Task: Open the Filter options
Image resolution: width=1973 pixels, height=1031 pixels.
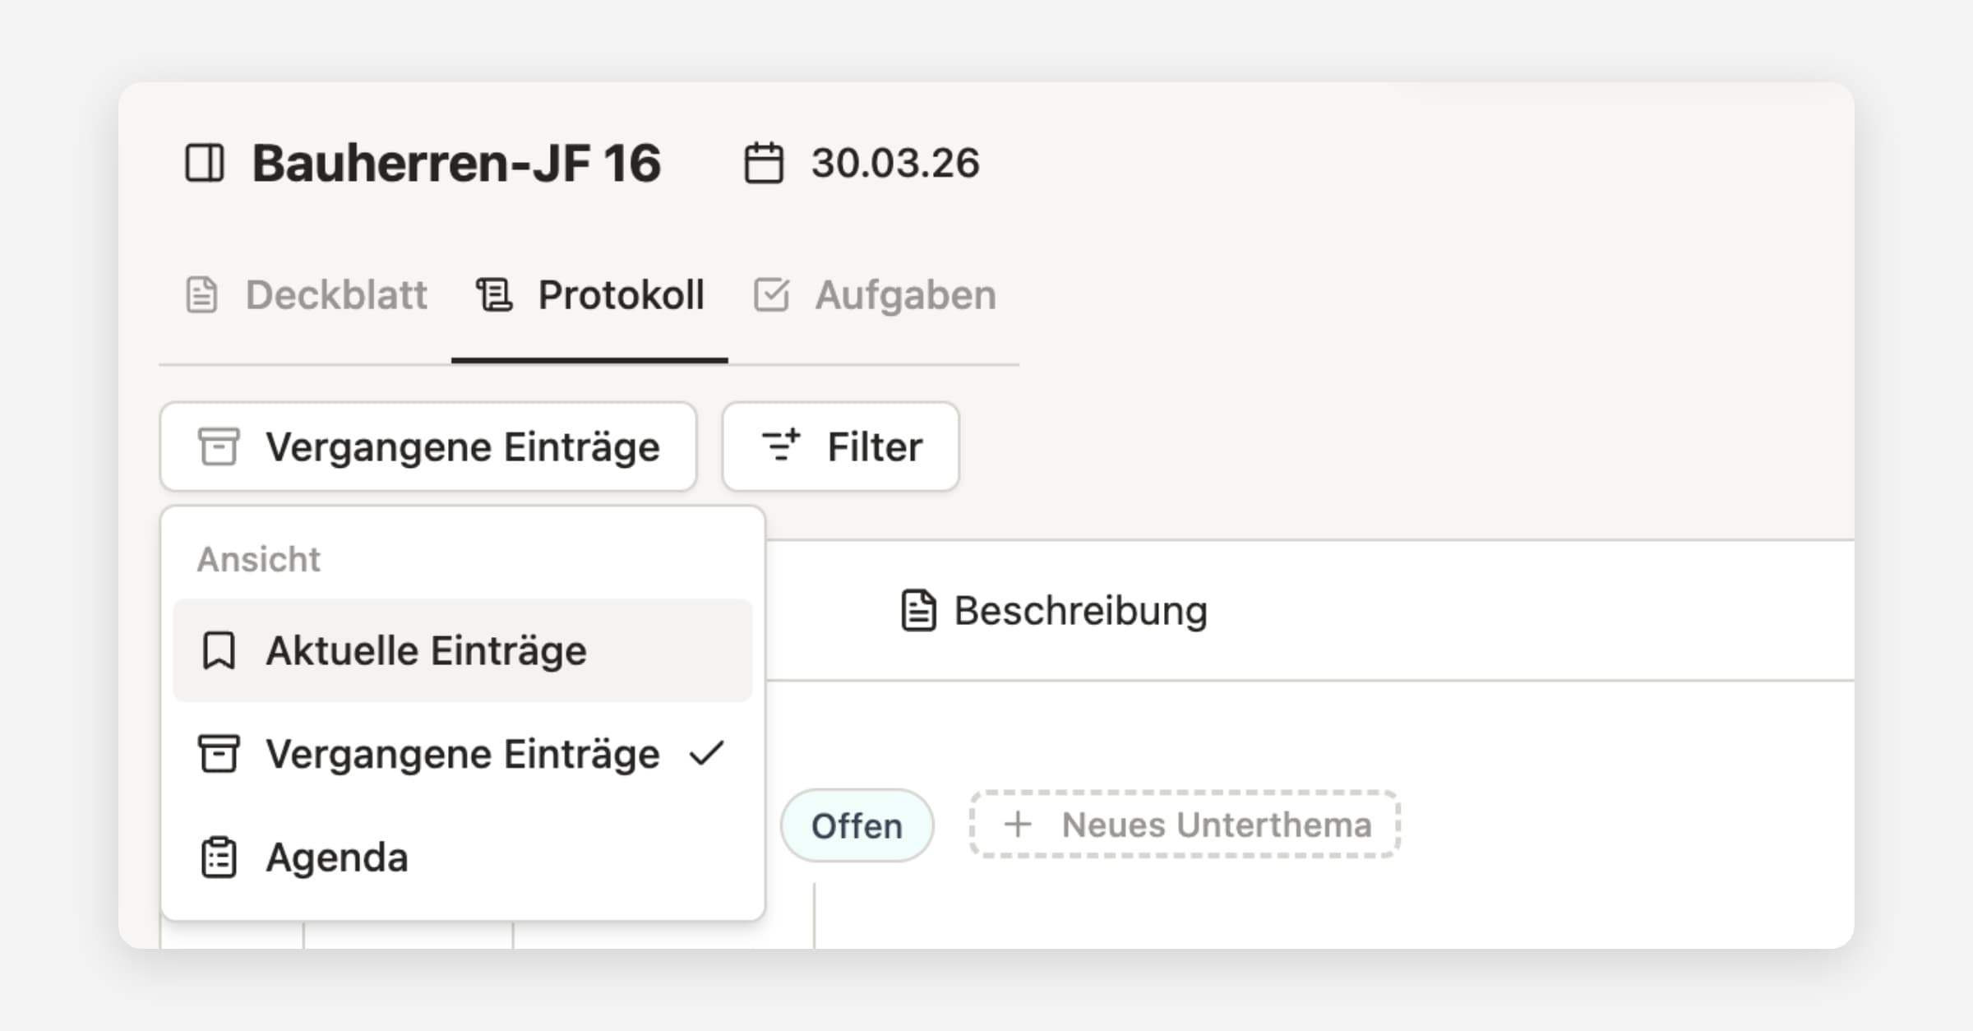Action: coord(840,447)
